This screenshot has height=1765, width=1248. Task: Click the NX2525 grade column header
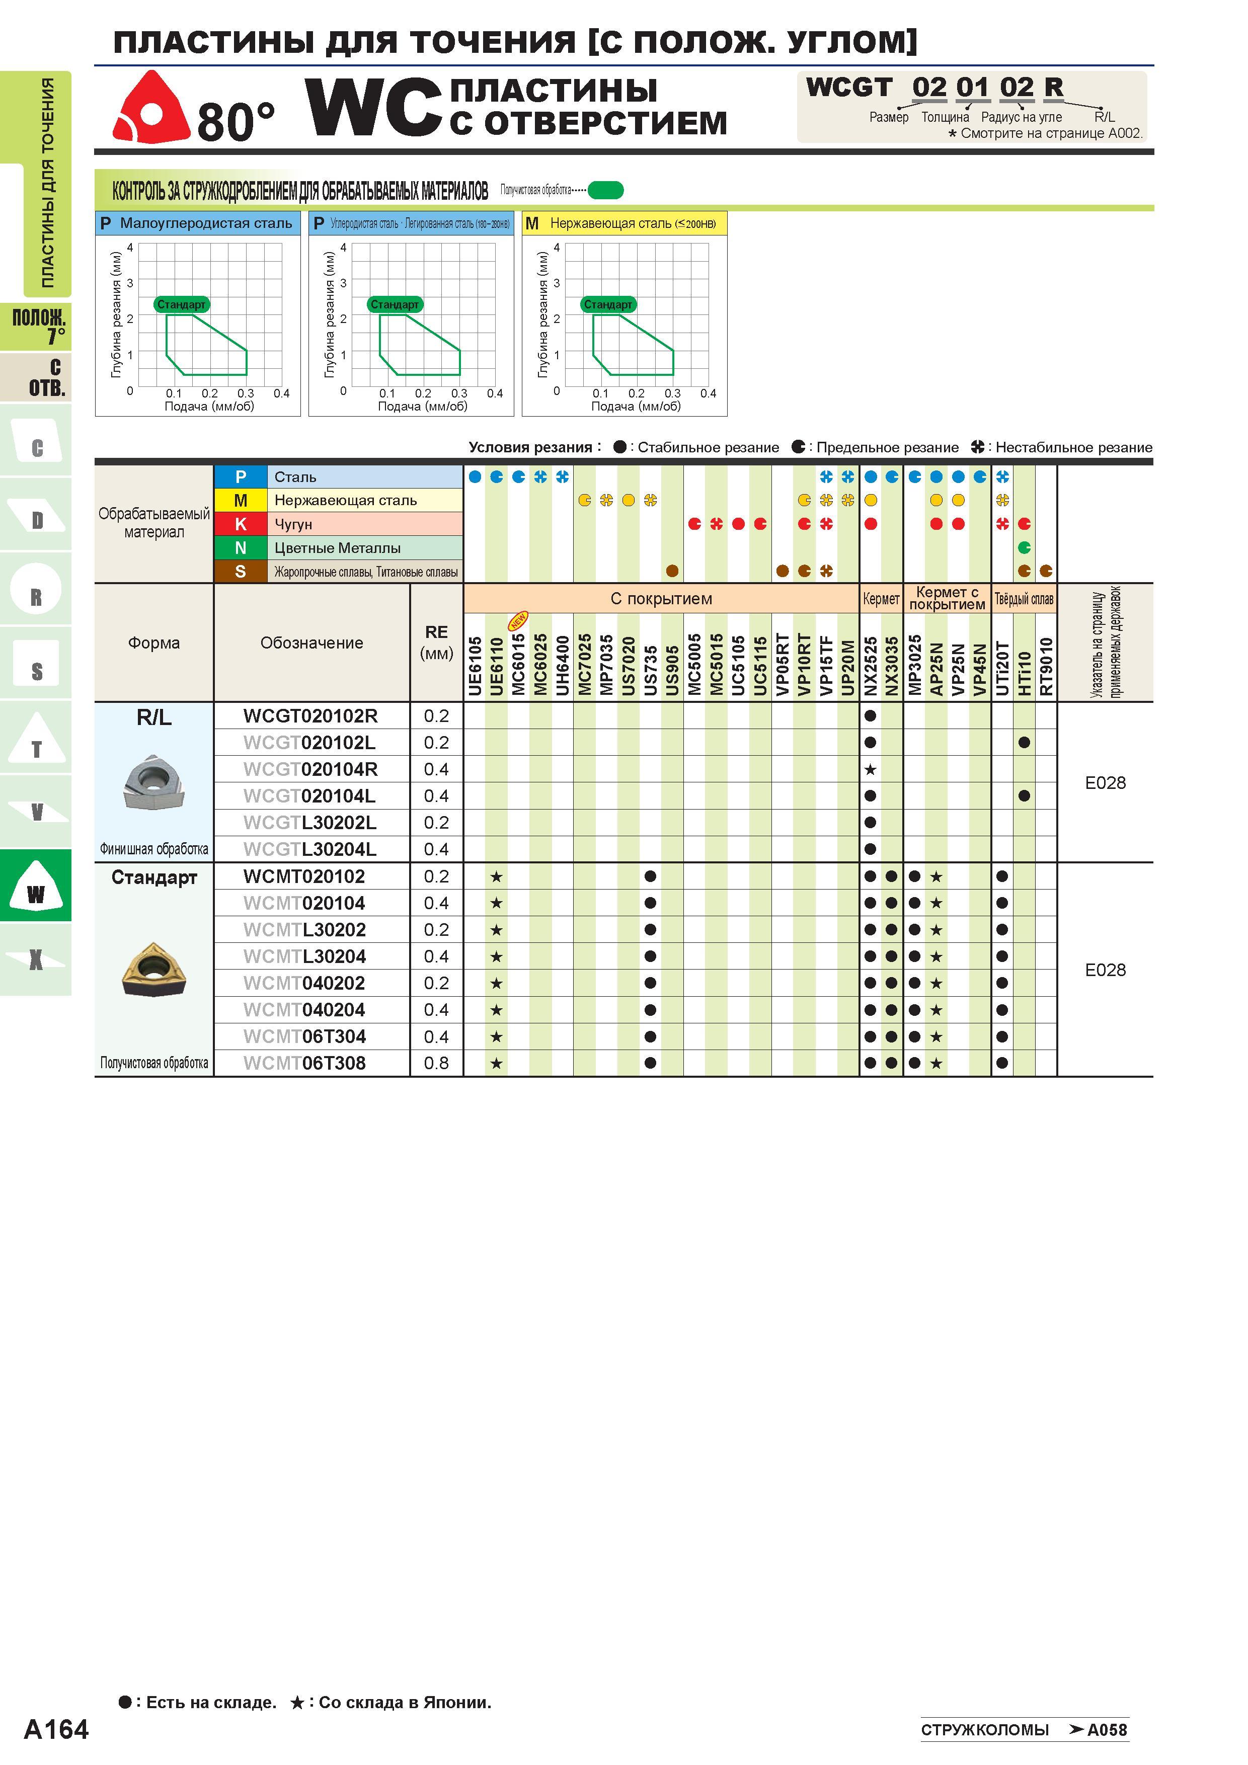871,666
